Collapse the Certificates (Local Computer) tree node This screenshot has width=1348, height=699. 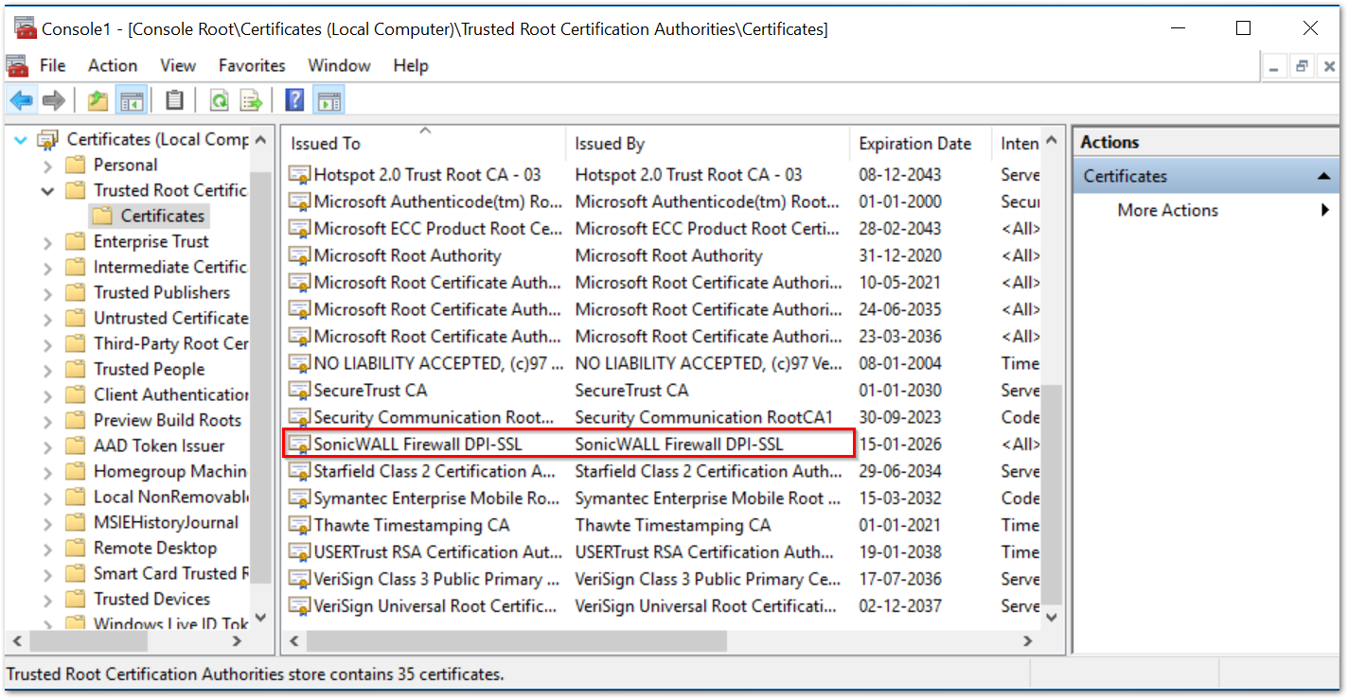pyautogui.click(x=21, y=139)
